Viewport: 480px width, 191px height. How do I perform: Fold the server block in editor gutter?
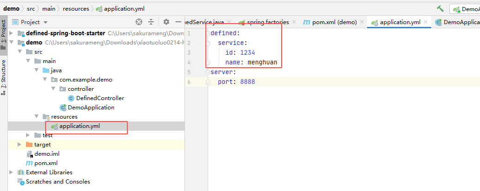[x=208, y=72]
